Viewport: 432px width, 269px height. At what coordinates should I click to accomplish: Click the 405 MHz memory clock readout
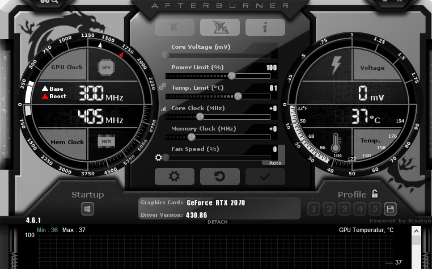point(100,116)
